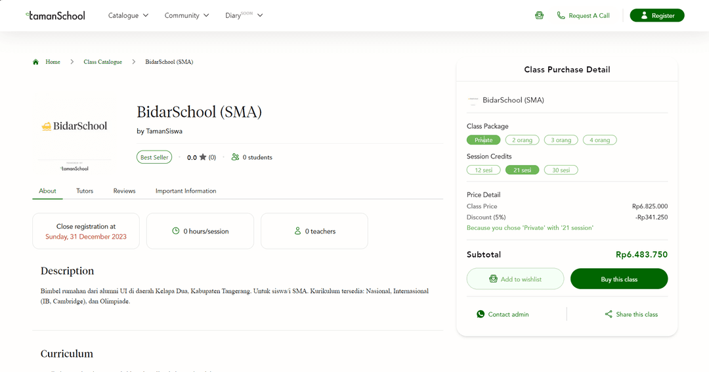Click 'by TamanSiswa' author text
Image resolution: width=709 pixels, height=372 pixels.
tap(160, 131)
